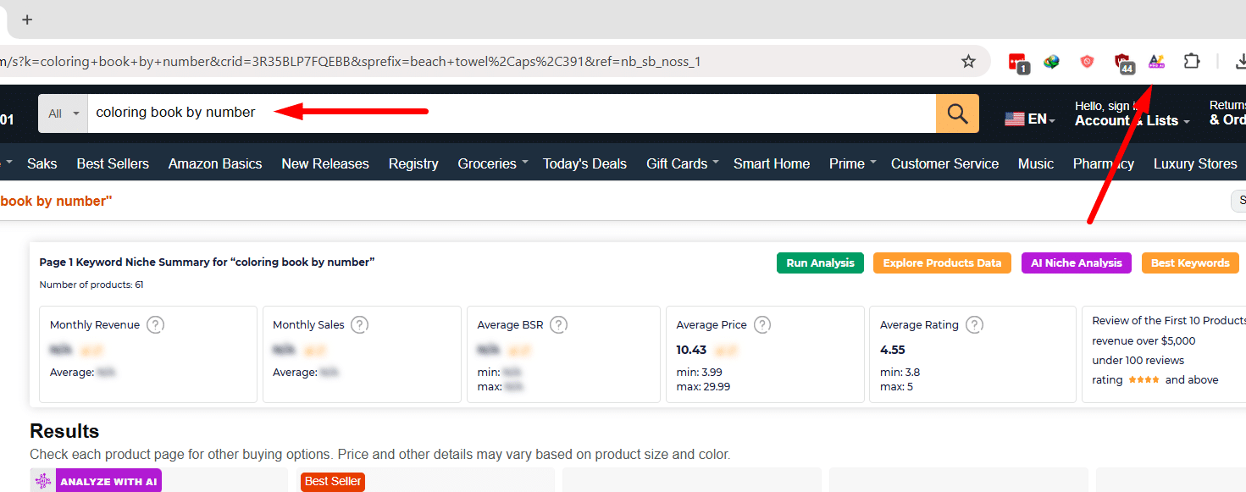Screen dimensions: 1246x492
Task: Click into the Amazon search text field
Action: point(508,113)
